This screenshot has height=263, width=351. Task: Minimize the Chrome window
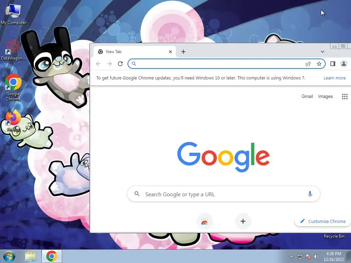[x=335, y=46]
